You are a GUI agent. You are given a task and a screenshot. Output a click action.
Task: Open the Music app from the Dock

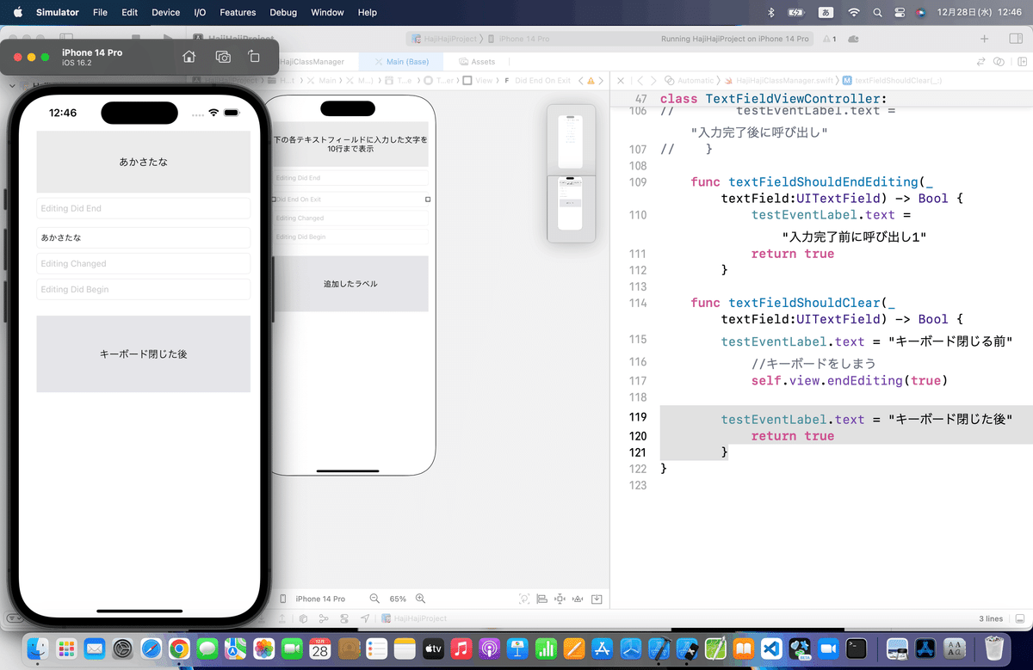(x=461, y=648)
